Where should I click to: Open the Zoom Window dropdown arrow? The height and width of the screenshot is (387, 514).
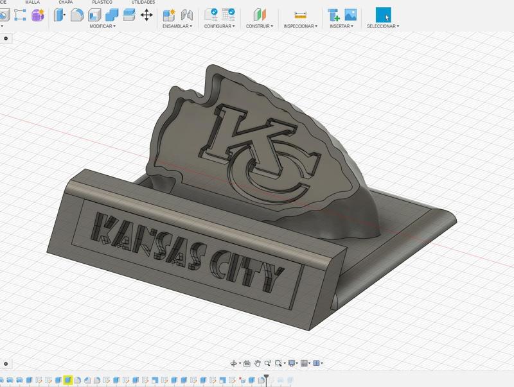pos(285,363)
